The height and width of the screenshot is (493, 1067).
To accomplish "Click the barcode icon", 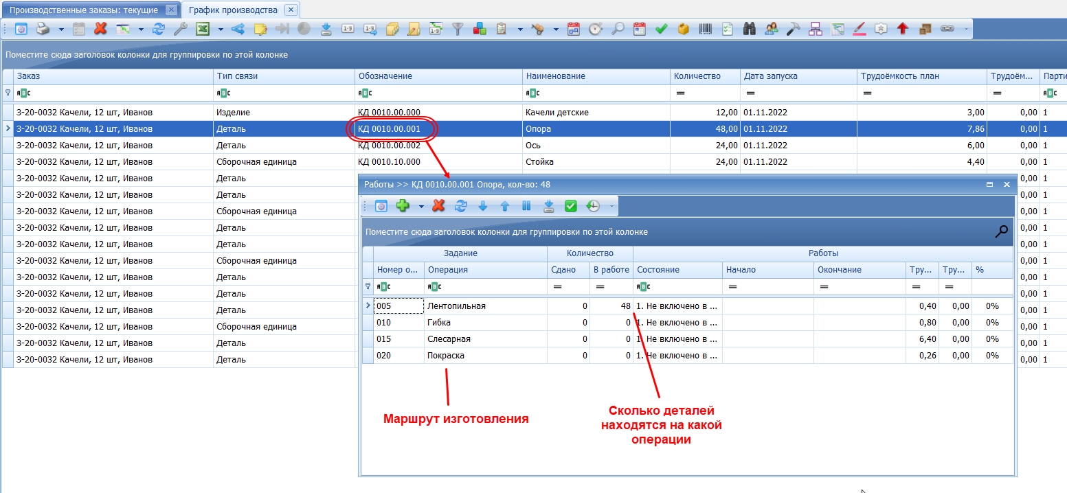I will 706,29.
